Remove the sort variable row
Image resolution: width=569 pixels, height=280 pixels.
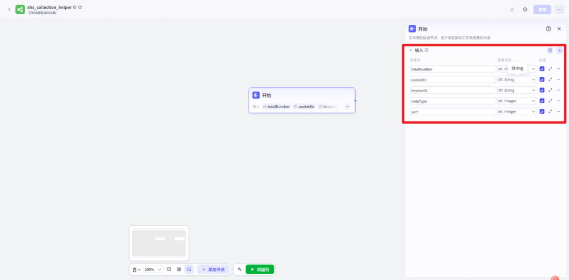558,112
